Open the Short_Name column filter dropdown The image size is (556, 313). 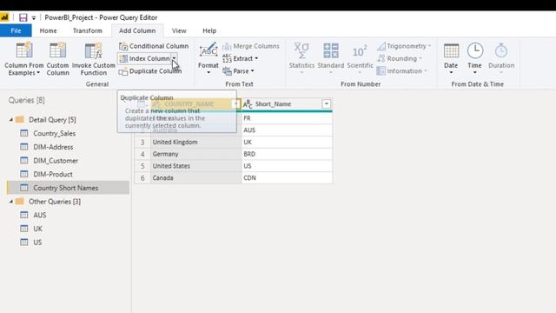tap(326, 104)
